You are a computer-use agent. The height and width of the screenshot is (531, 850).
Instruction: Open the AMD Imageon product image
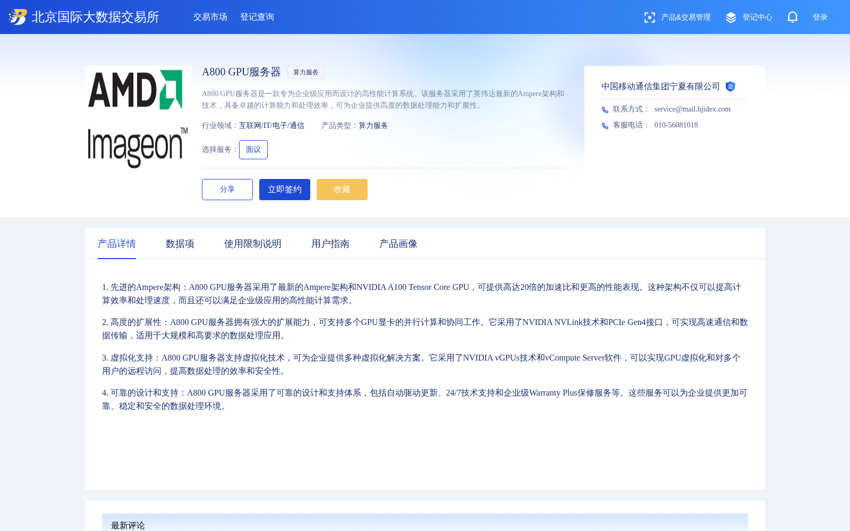pos(138,119)
